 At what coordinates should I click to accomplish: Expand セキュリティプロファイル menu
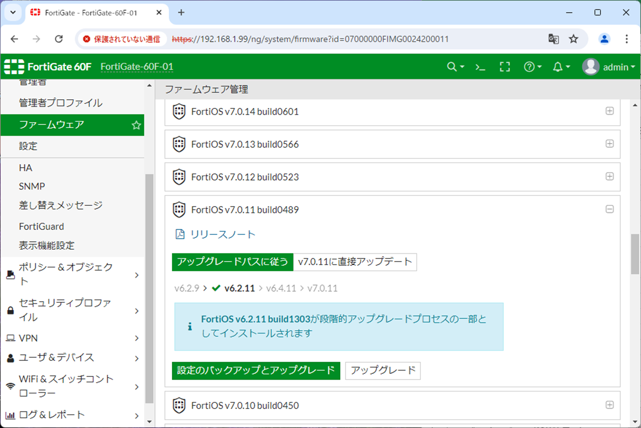click(x=72, y=310)
